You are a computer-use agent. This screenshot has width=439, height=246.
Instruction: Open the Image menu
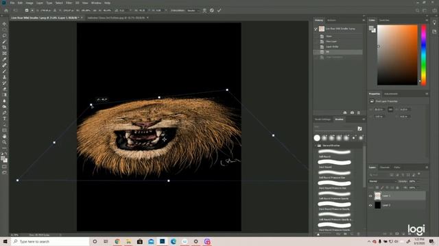coord(29,3)
